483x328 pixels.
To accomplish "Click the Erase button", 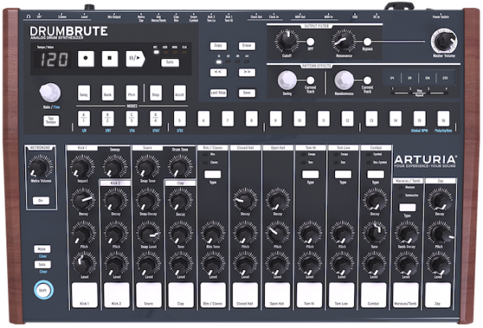I will click(x=247, y=46).
